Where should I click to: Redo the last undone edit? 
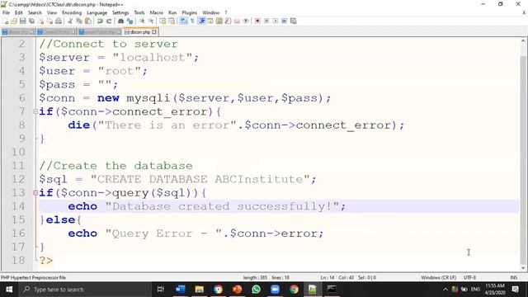(x=109, y=21)
